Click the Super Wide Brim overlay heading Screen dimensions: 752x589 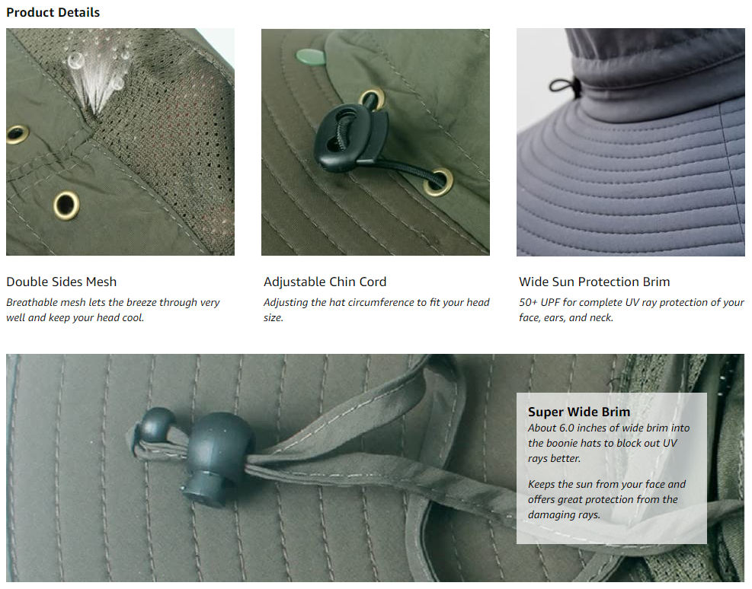click(579, 412)
